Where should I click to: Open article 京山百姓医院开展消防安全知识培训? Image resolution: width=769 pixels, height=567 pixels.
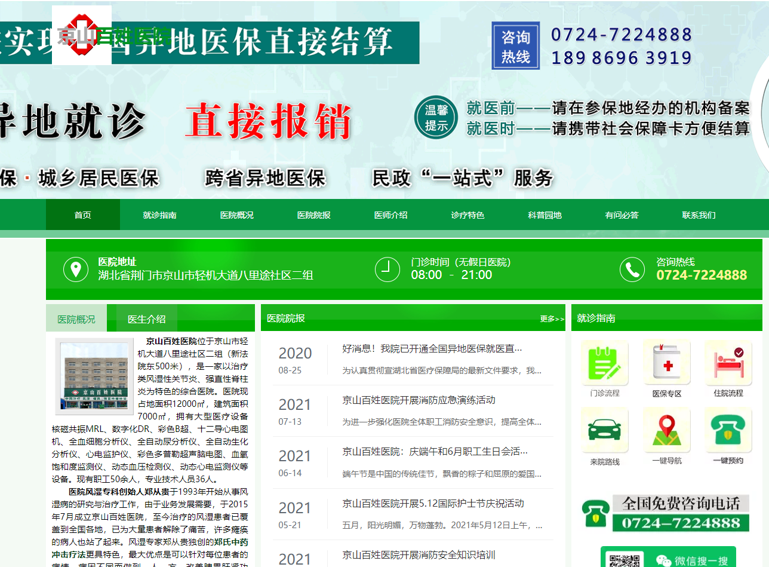pos(419,554)
